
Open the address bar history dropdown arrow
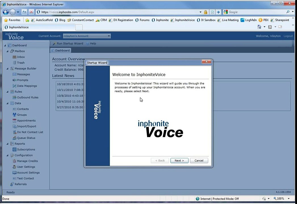pyautogui.click(x=200, y=12)
